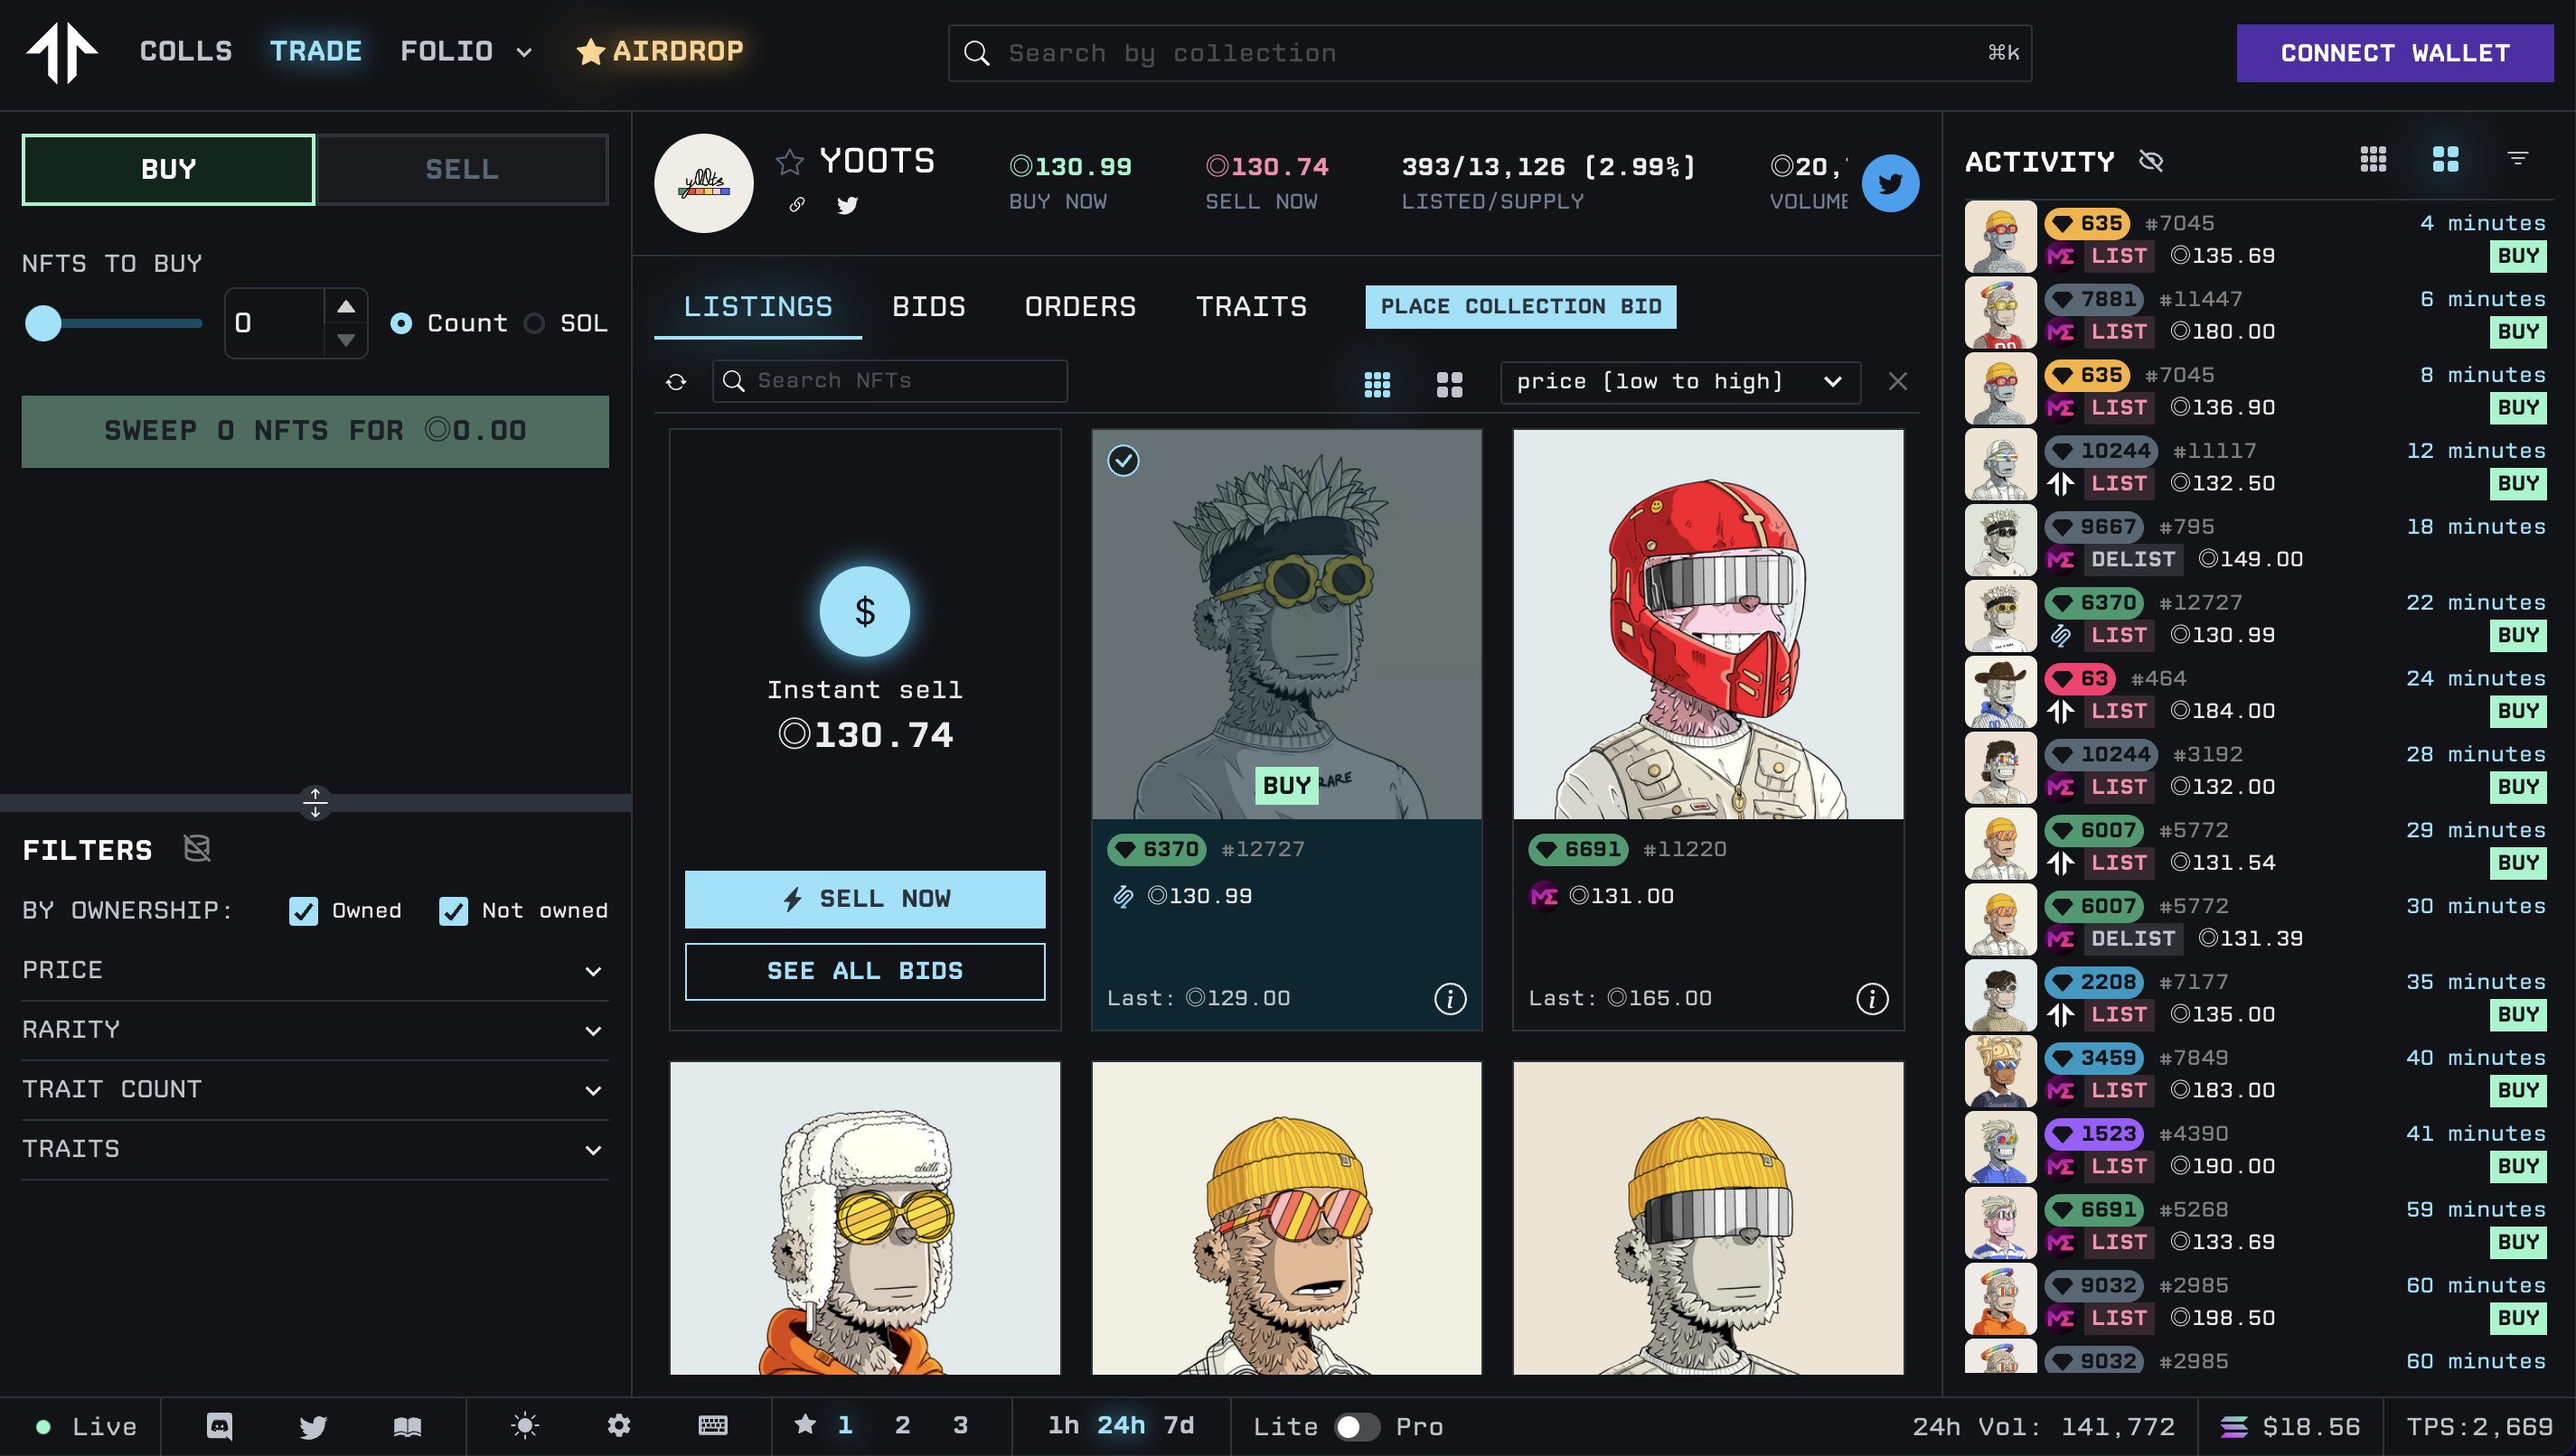Click Connect Wallet
This screenshot has height=1456, width=2576.
[x=2395, y=53]
